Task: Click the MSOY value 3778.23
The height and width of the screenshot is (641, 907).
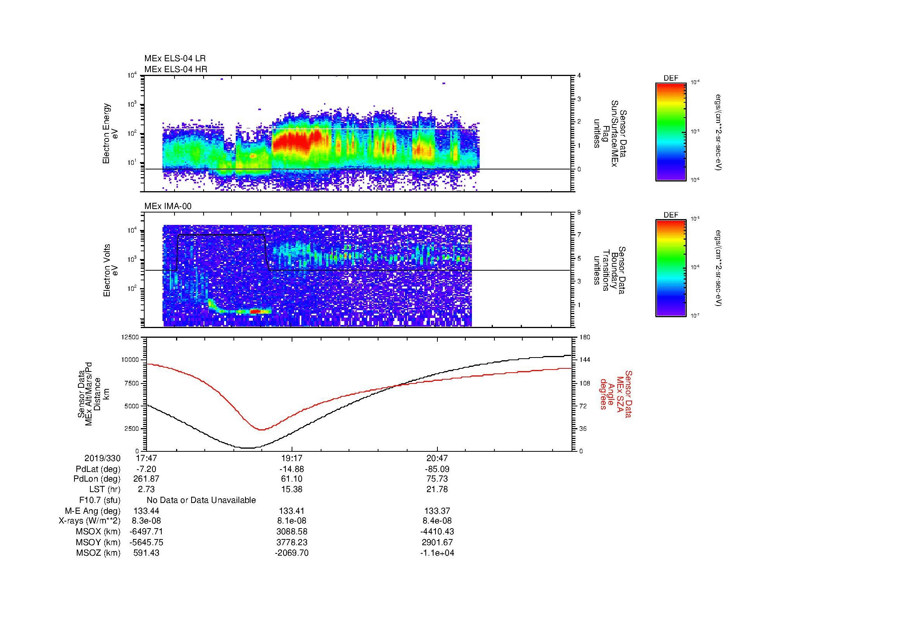Action: pos(292,542)
